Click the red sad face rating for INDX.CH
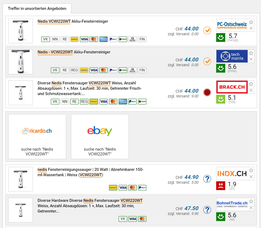 pos(221,186)
